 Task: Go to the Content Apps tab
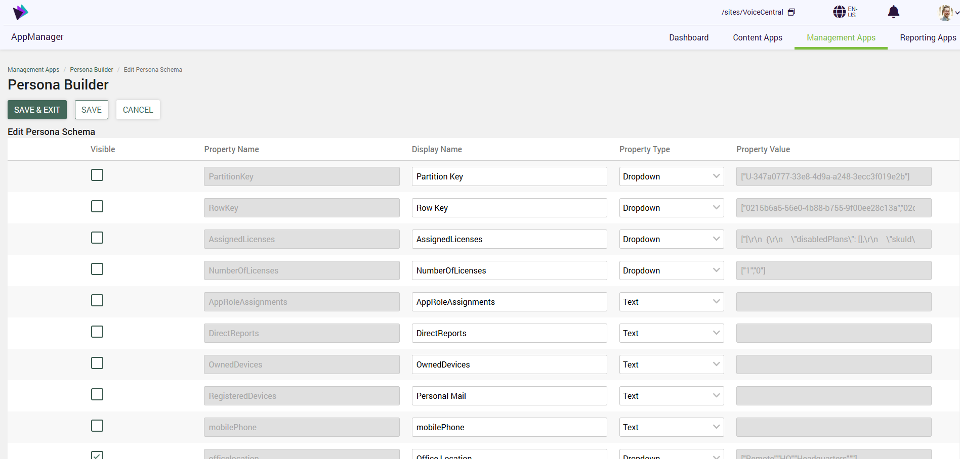[x=757, y=38]
